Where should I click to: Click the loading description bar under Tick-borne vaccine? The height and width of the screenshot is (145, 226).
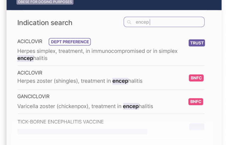82,132
